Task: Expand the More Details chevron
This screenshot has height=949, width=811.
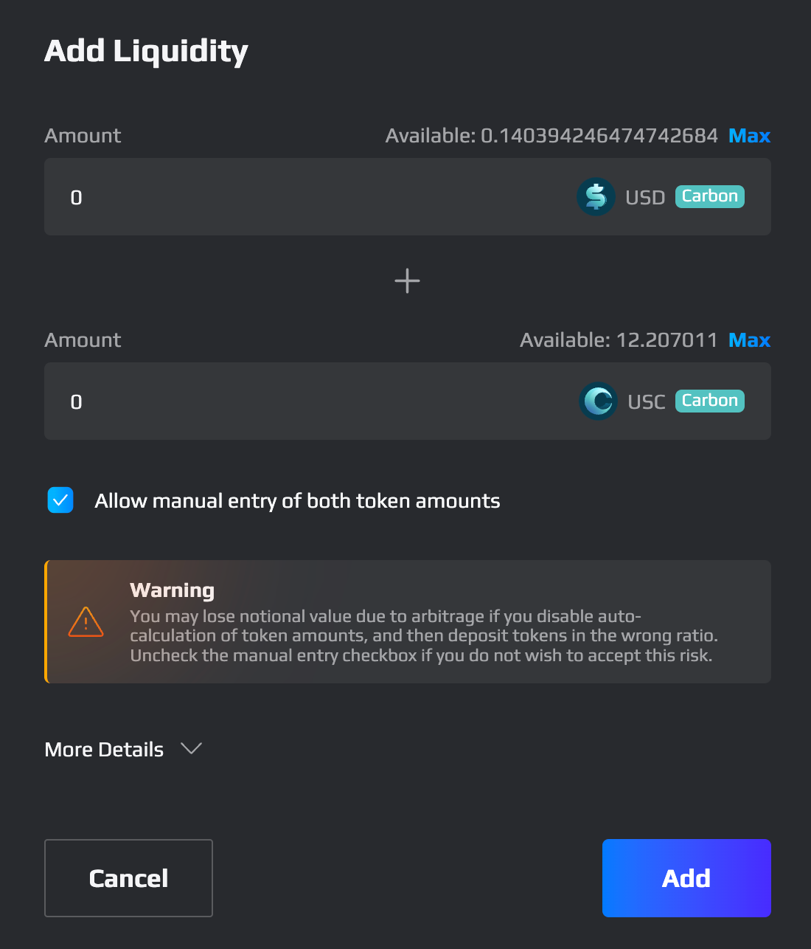Action: (192, 749)
